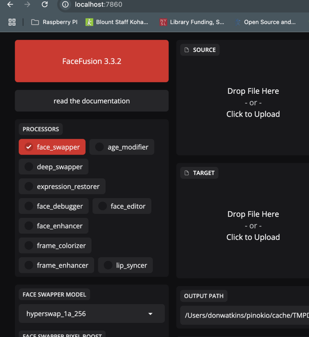Click the file icon beside TARGET label

tap(187, 173)
